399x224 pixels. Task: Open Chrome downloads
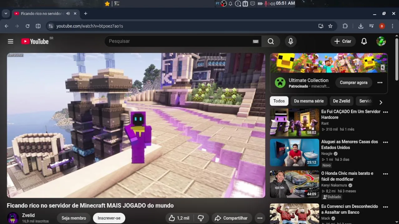point(361,26)
